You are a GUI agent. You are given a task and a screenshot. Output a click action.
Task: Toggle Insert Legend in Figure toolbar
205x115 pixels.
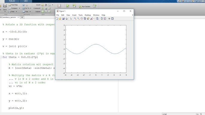(105, 19)
